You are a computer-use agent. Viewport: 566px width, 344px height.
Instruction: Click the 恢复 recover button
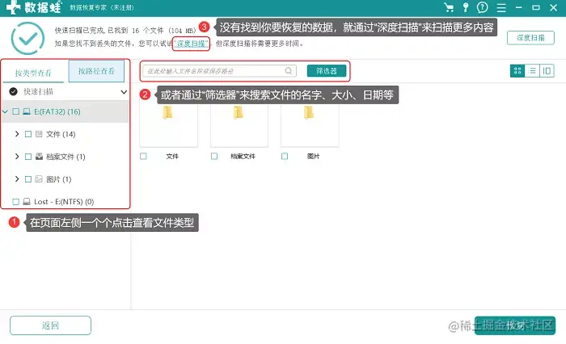(515, 325)
